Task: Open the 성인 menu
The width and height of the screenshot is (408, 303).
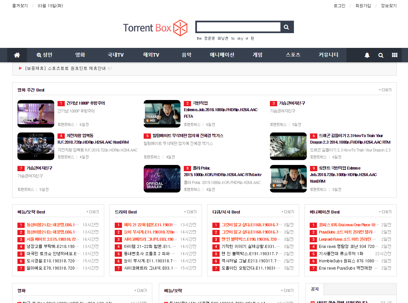Action: click(x=44, y=55)
